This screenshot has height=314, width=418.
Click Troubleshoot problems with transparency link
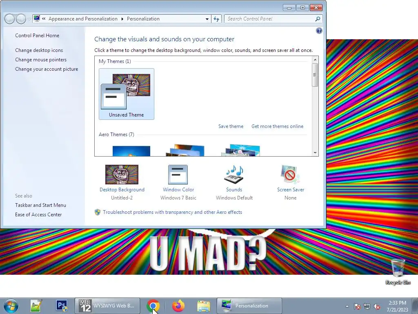[173, 212]
